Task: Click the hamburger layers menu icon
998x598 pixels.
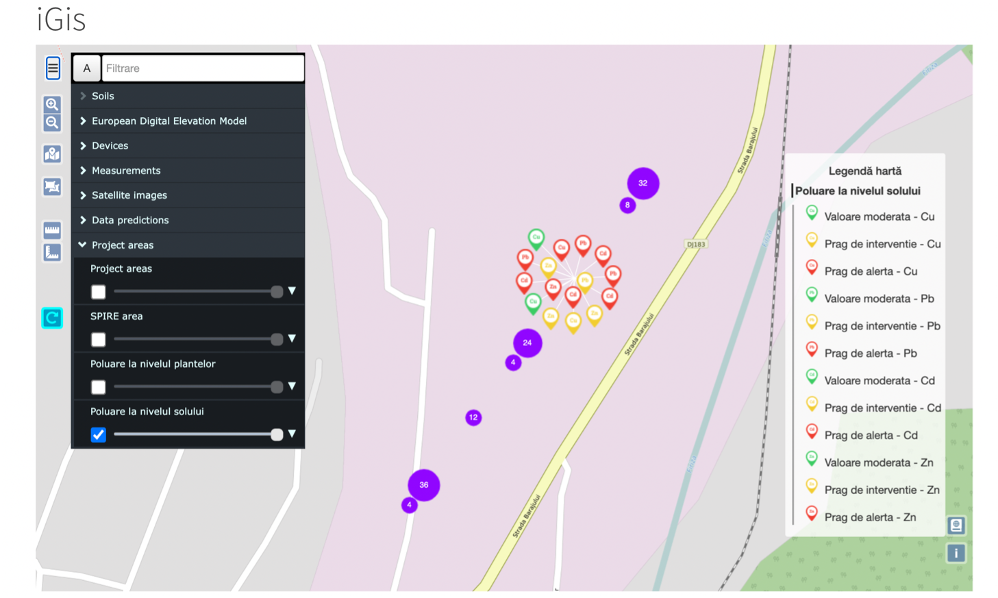Action: pyautogui.click(x=53, y=68)
